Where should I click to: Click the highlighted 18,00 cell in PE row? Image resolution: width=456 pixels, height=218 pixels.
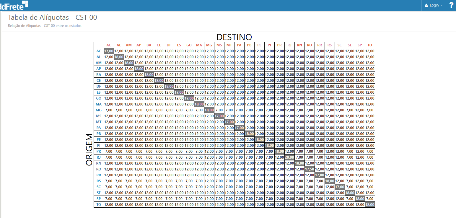pos(259,139)
